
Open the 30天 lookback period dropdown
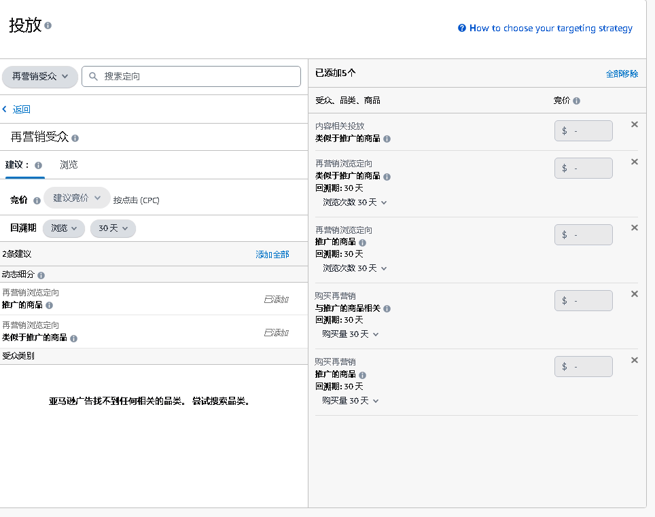(112, 228)
